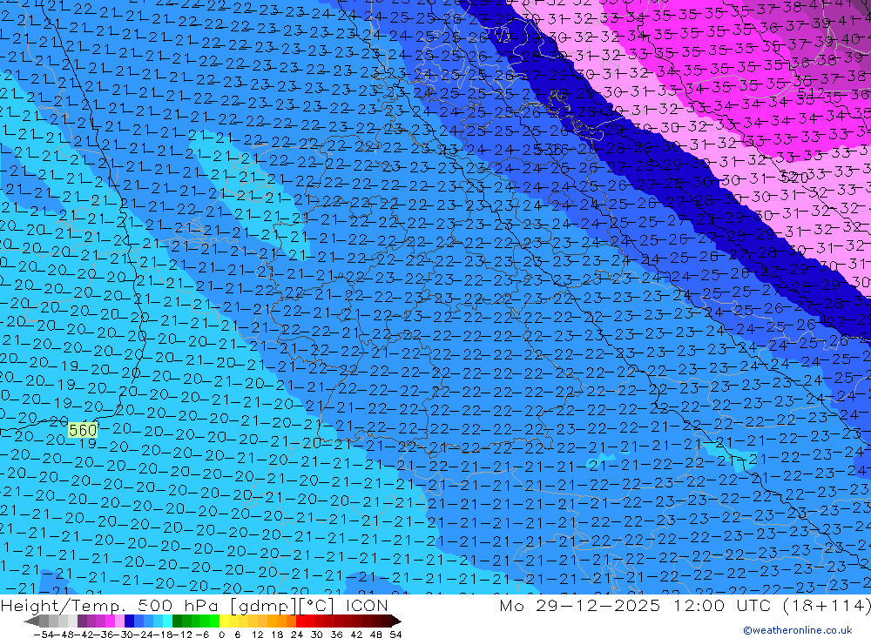This screenshot has width=871, height=638.
Task: Click the 520 height contour label
Action: tap(793, 178)
